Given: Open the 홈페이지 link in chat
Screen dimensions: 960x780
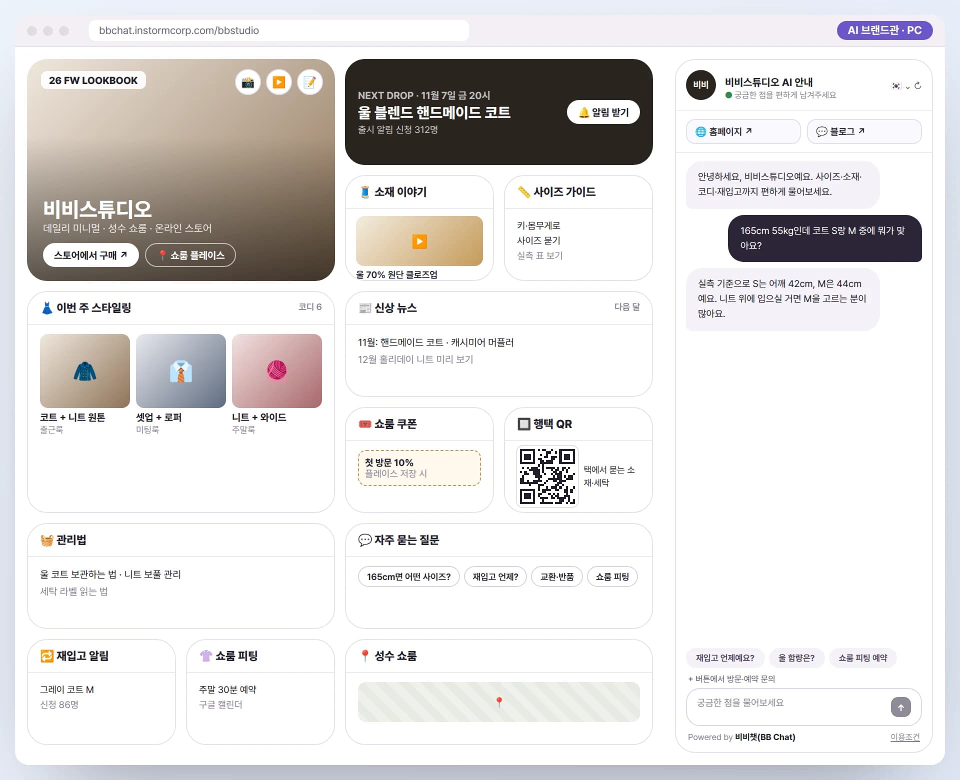Looking at the screenshot, I should [743, 131].
